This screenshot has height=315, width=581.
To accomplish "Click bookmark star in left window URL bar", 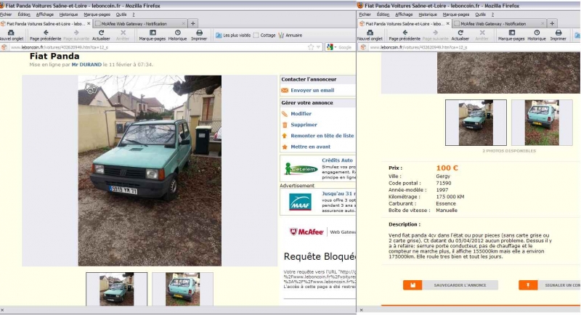I will pyautogui.click(x=311, y=47).
